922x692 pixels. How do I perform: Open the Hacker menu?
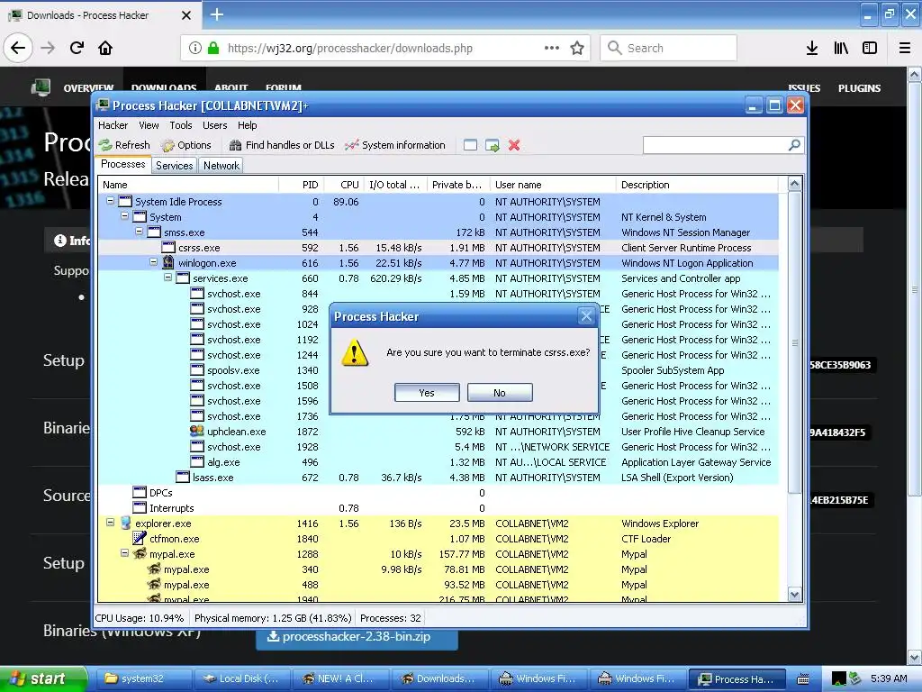click(x=113, y=125)
